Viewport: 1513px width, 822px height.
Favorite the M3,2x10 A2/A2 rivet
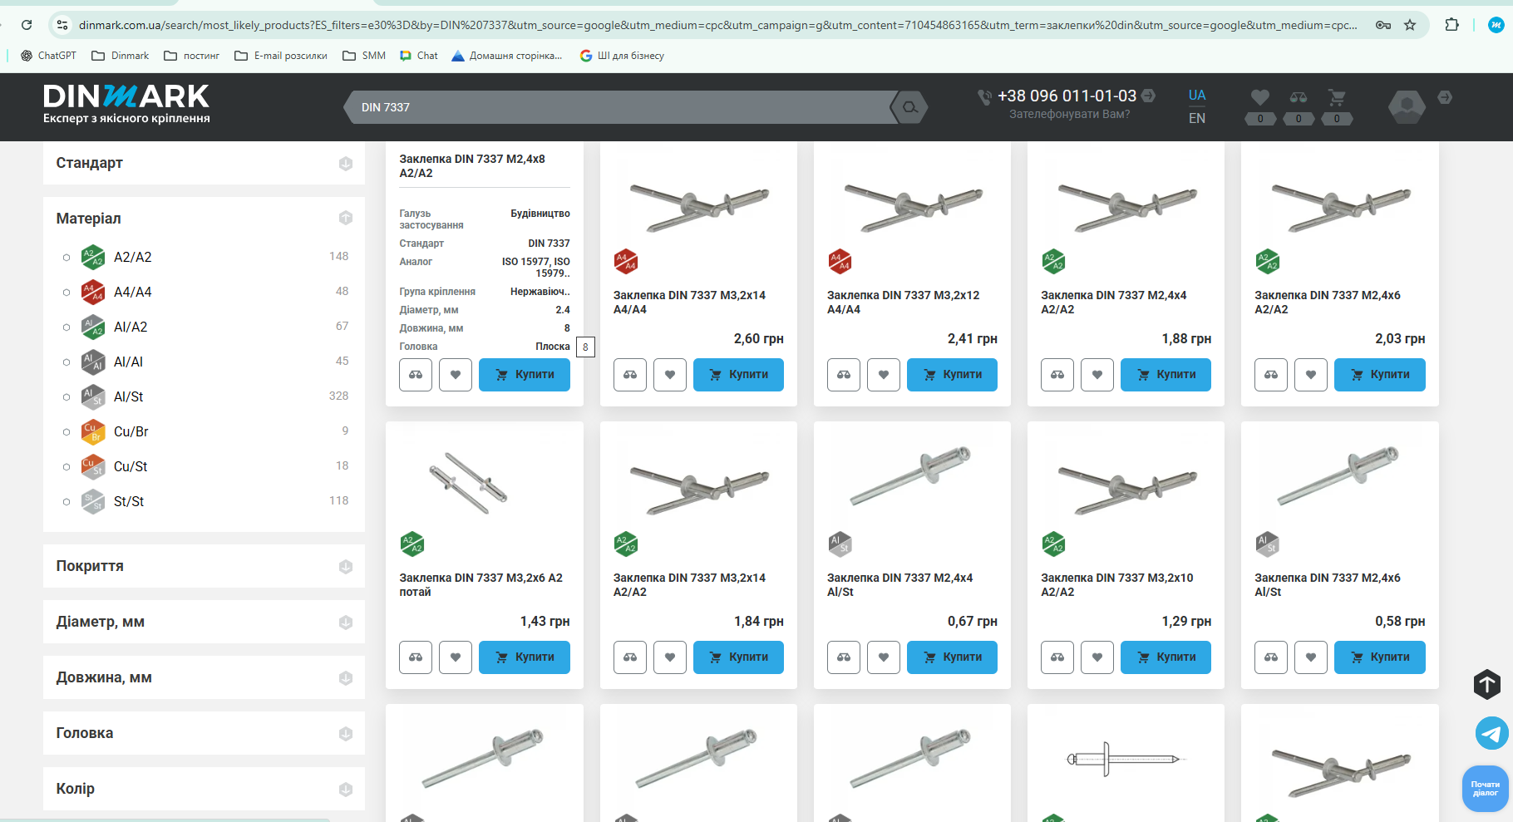pyautogui.click(x=1097, y=657)
